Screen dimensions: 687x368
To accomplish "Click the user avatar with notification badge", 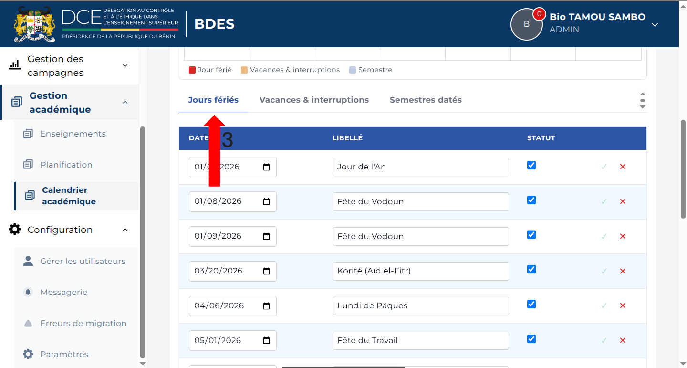I will pos(527,24).
